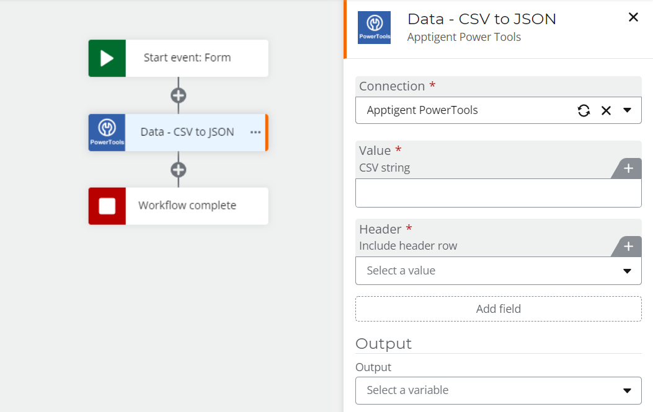
Task: Click the red Workflow complete stop icon
Action: click(x=107, y=206)
